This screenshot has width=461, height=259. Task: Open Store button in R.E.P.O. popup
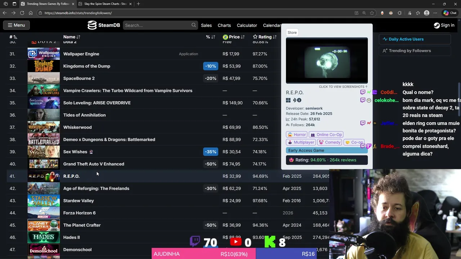[x=292, y=32]
